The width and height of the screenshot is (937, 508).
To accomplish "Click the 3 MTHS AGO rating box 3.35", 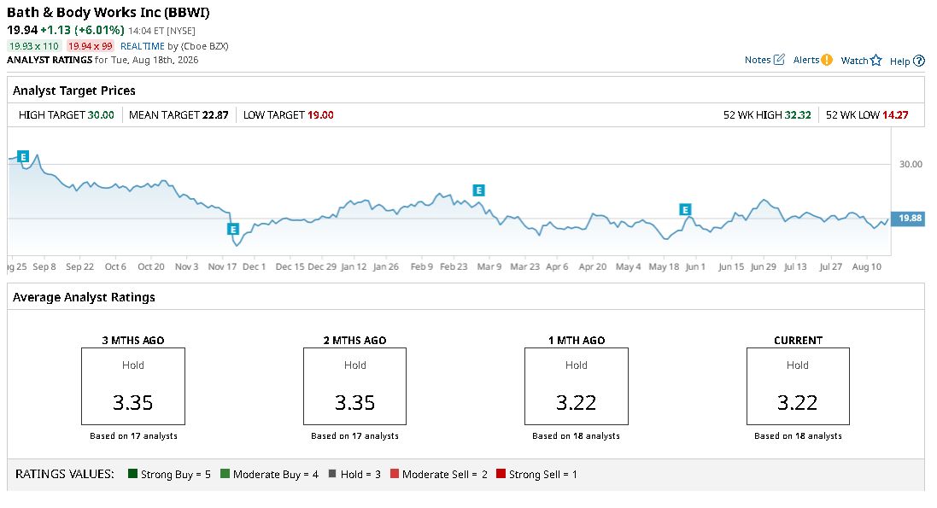I will point(133,386).
